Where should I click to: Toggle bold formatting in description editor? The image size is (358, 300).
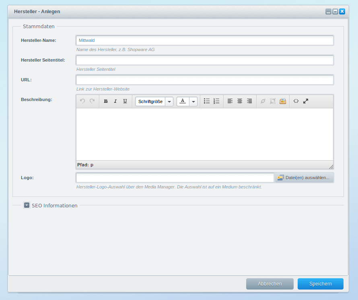(106, 101)
